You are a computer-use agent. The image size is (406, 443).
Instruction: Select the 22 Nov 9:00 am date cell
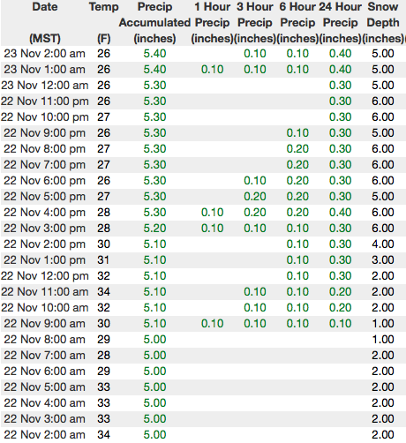44,324
